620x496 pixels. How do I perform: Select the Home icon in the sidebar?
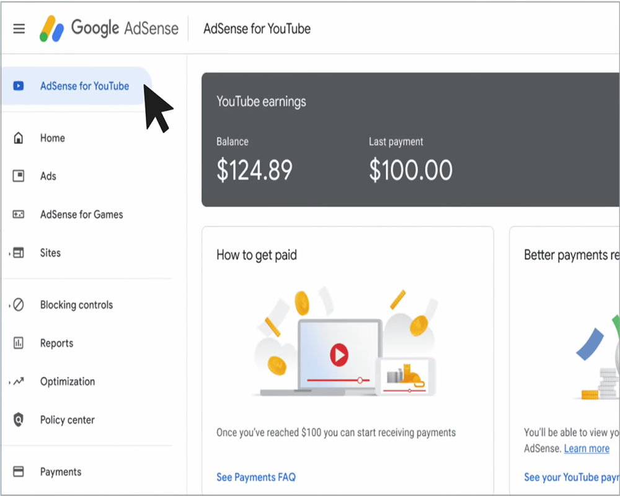(19, 138)
